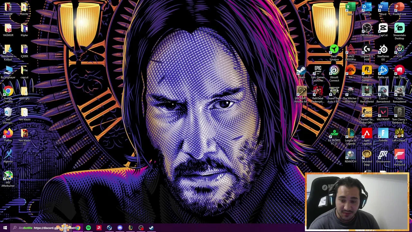Select Tom Clancy's Rainbow Six shortcut
412x232 pixels.
pos(399,116)
